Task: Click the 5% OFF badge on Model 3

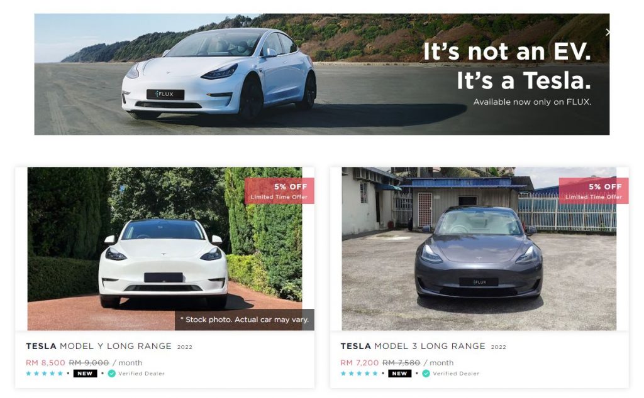Action: (594, 191)
